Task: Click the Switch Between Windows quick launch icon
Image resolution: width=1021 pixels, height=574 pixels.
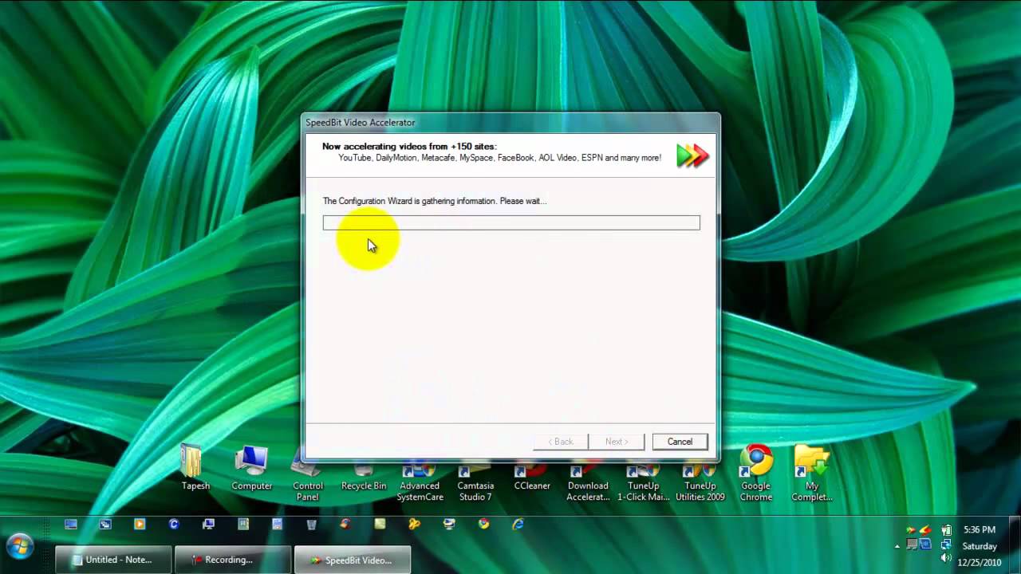Action: pyautogui.click(x=105, y=524)
